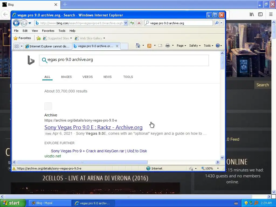The height and width of the screenshot is (207, 276).
Task: Click the security shield tray icon
Action: tap(246, 203)
